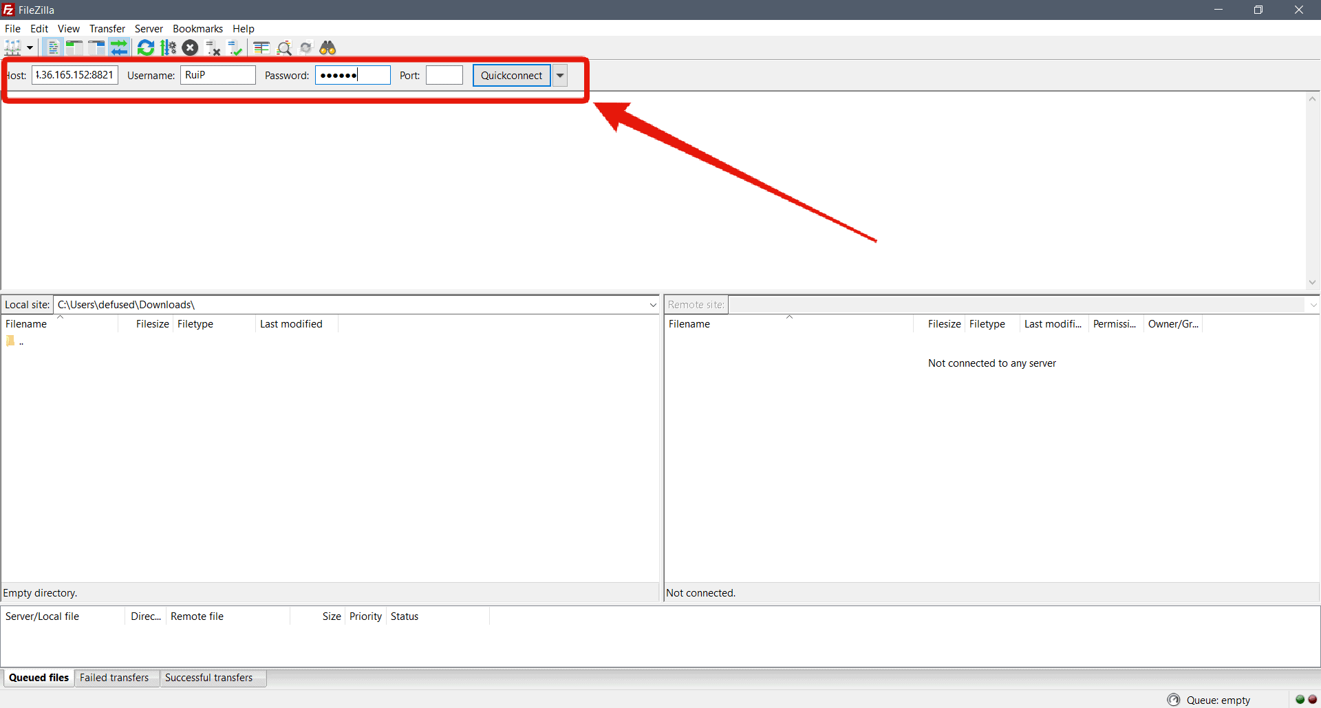Image resolution: width=1321 pixels, height=708 pixels.
Task: Expand the Local site path dropdown
Action: (x=653, y=305)
